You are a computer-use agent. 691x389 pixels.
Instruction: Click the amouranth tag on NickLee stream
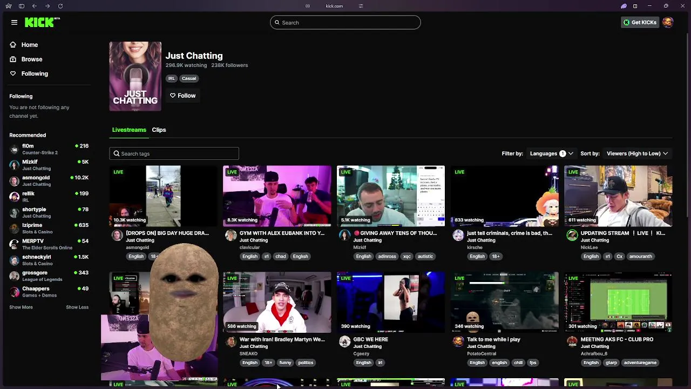641,257
